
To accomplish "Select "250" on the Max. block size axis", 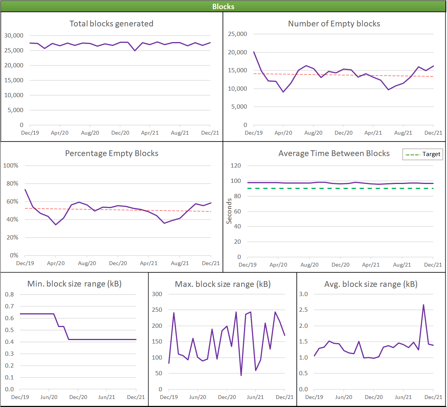I will pos(157,310).
